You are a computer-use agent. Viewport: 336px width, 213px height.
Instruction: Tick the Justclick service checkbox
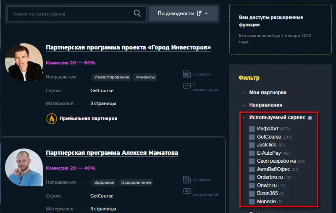coord(252,145)
